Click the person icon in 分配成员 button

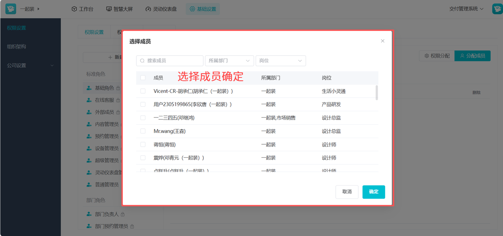462,56
